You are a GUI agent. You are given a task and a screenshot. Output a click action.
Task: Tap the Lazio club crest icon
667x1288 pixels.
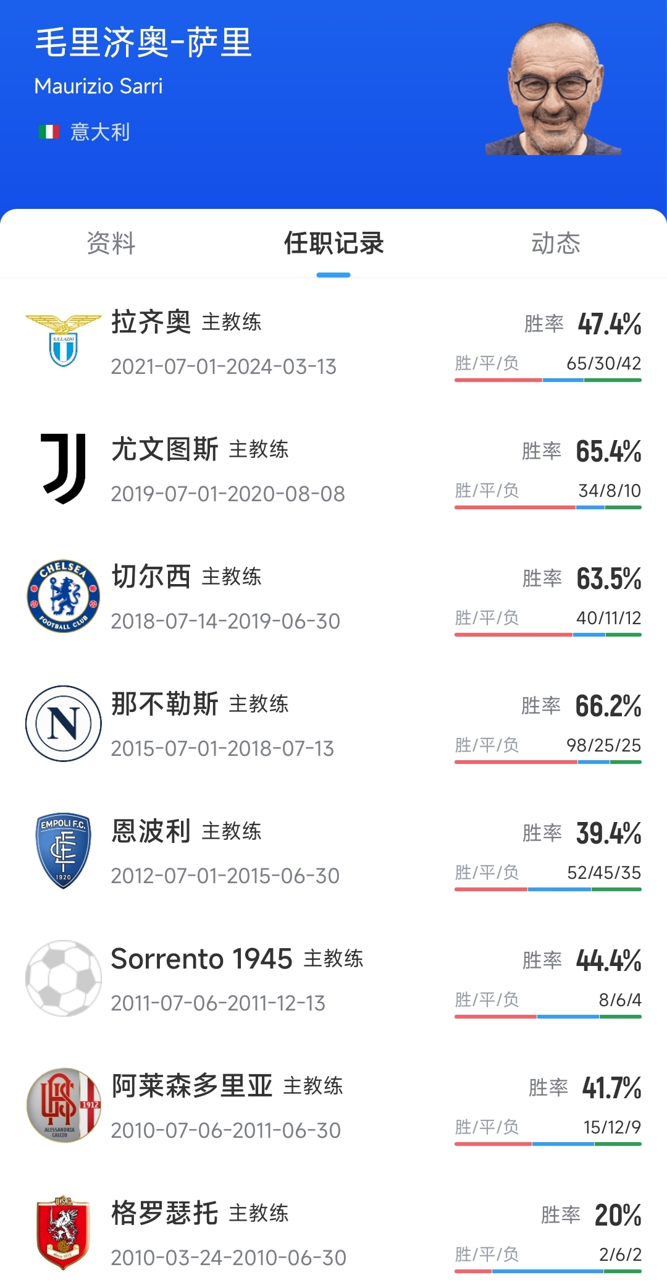pos(63,341)
